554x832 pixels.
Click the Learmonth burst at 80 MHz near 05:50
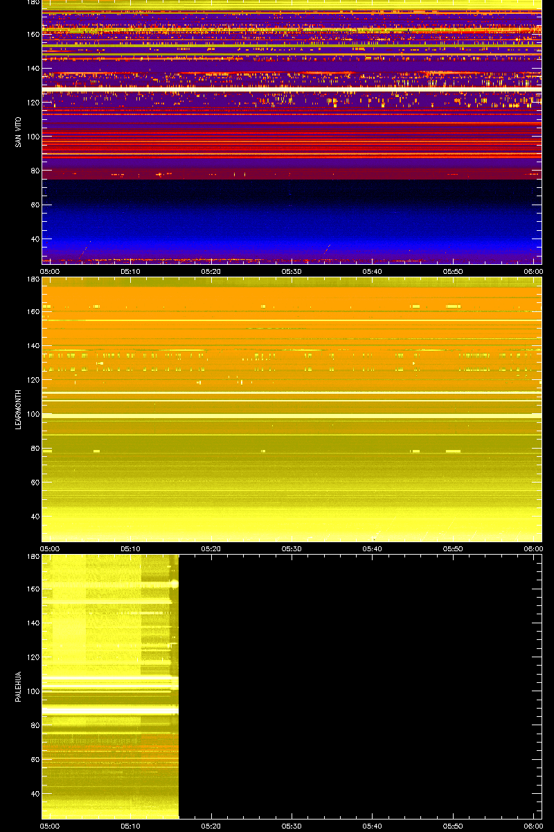tap(454, 451)
